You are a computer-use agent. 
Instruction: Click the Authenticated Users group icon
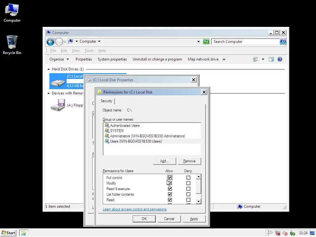coord(107,125)
